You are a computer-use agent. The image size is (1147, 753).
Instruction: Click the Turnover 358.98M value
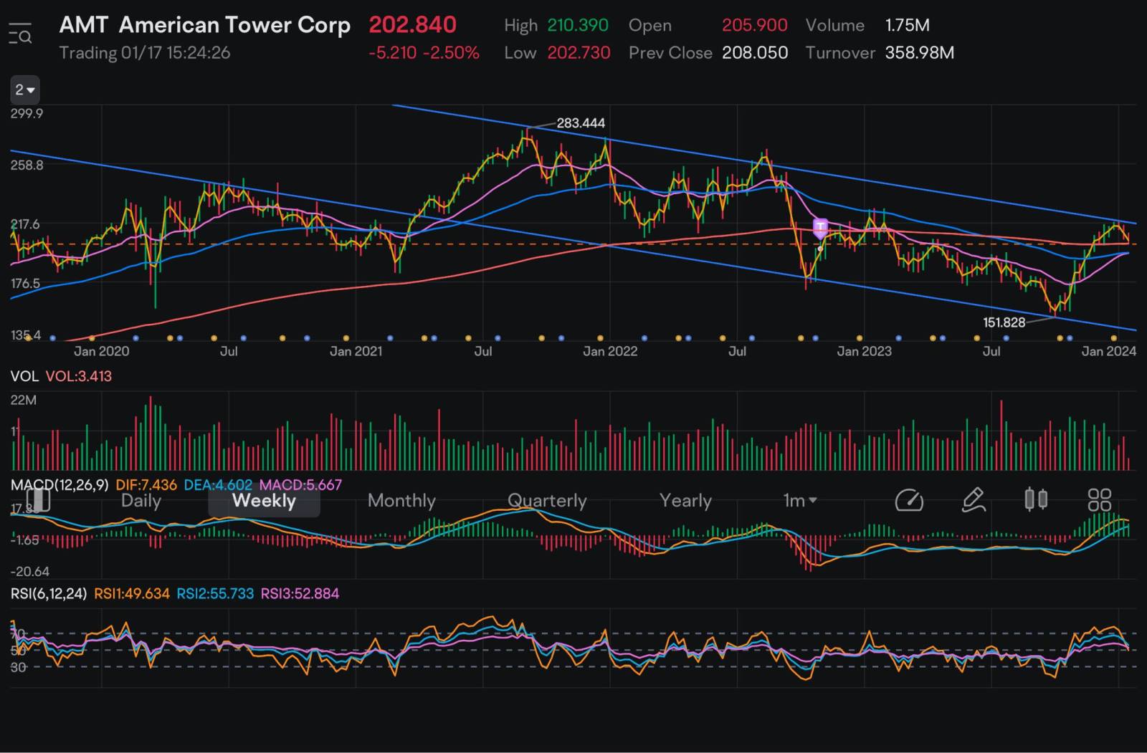(919, 53)
